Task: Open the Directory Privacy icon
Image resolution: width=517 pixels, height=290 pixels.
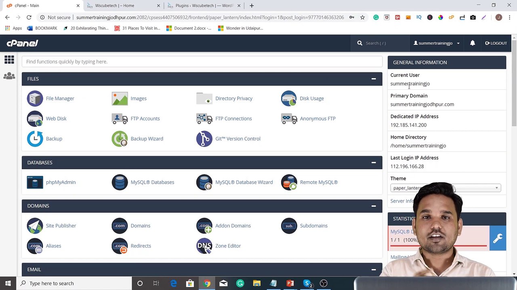Action: pos(204,98)
